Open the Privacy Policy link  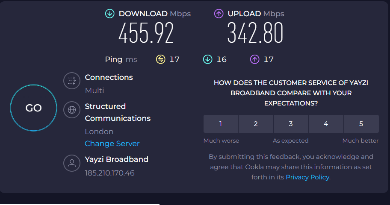307,177
